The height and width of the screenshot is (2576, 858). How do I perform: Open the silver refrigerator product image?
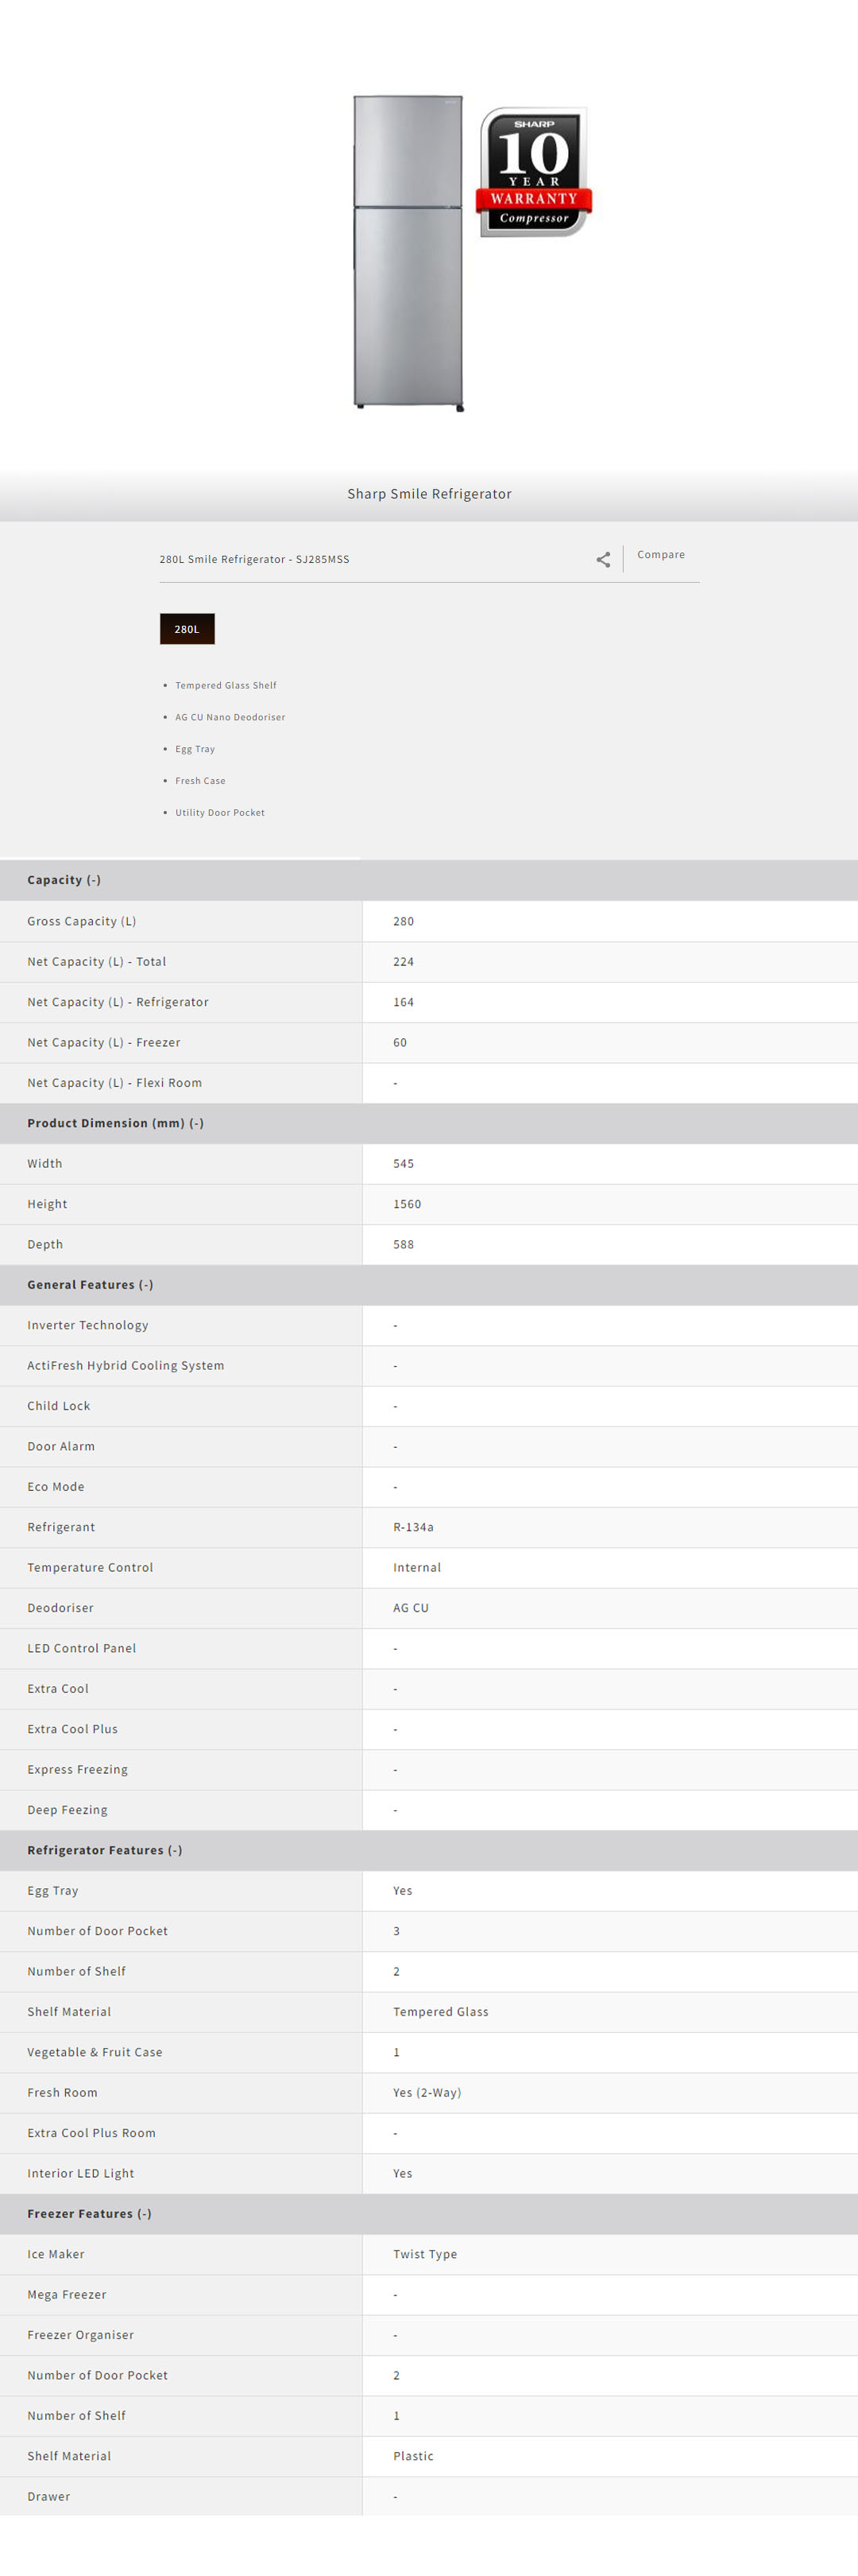point(408,252)
